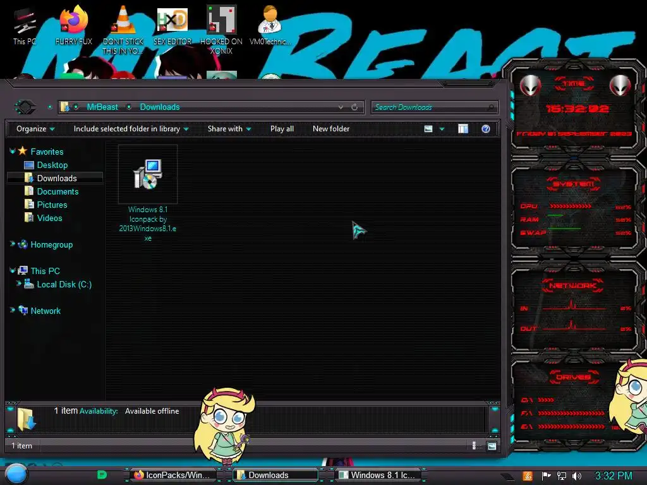Open Documents in Favorites
Screen dimensions: 647x485
tap(57, 191)
